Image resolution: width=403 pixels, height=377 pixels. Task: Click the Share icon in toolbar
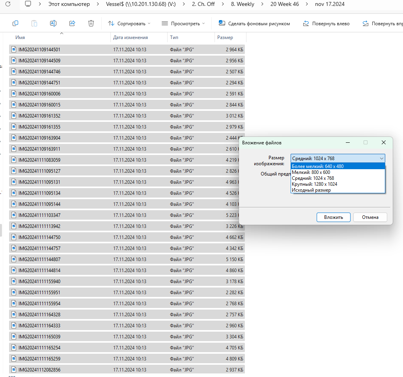[72, 23]
